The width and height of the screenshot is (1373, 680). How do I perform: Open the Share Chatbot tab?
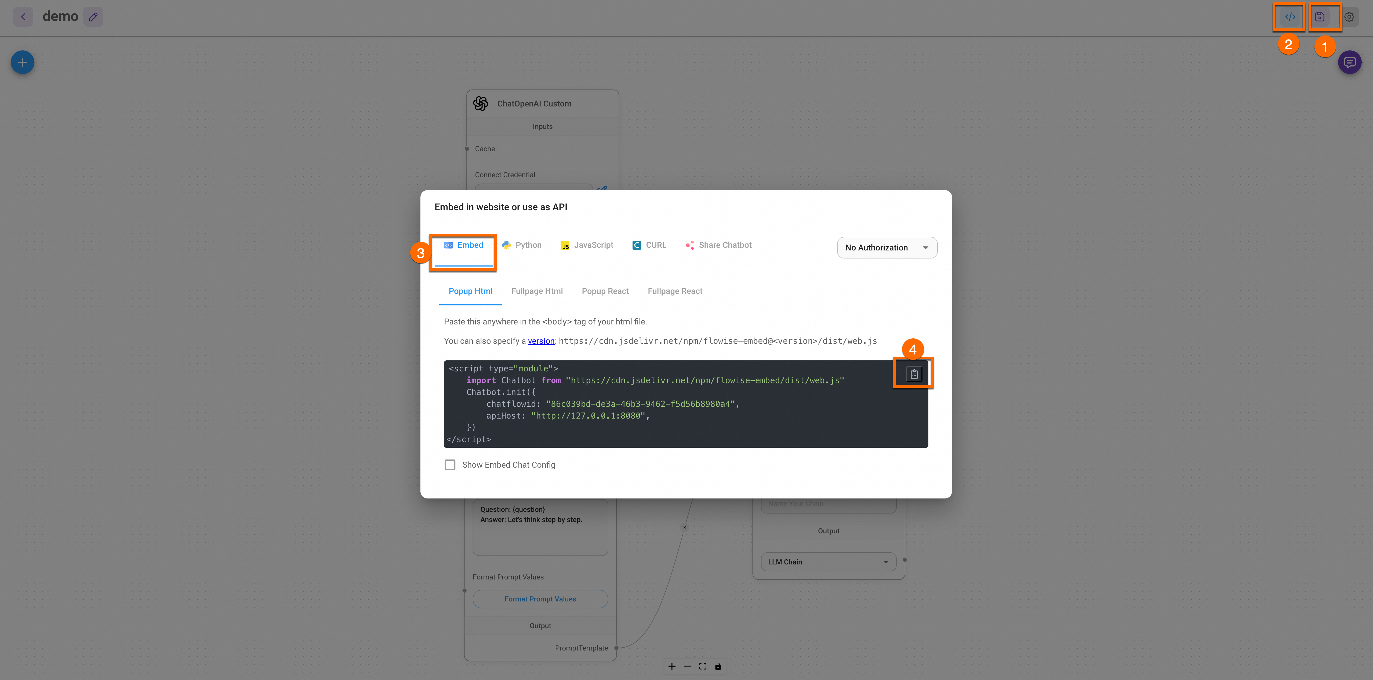(x=718, y=245)
